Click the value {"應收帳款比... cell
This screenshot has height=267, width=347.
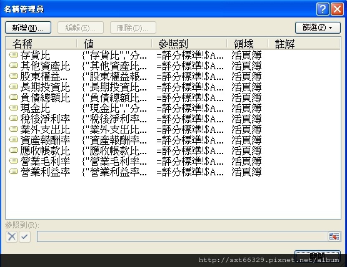pyautogui.click(x=114, y=150)
